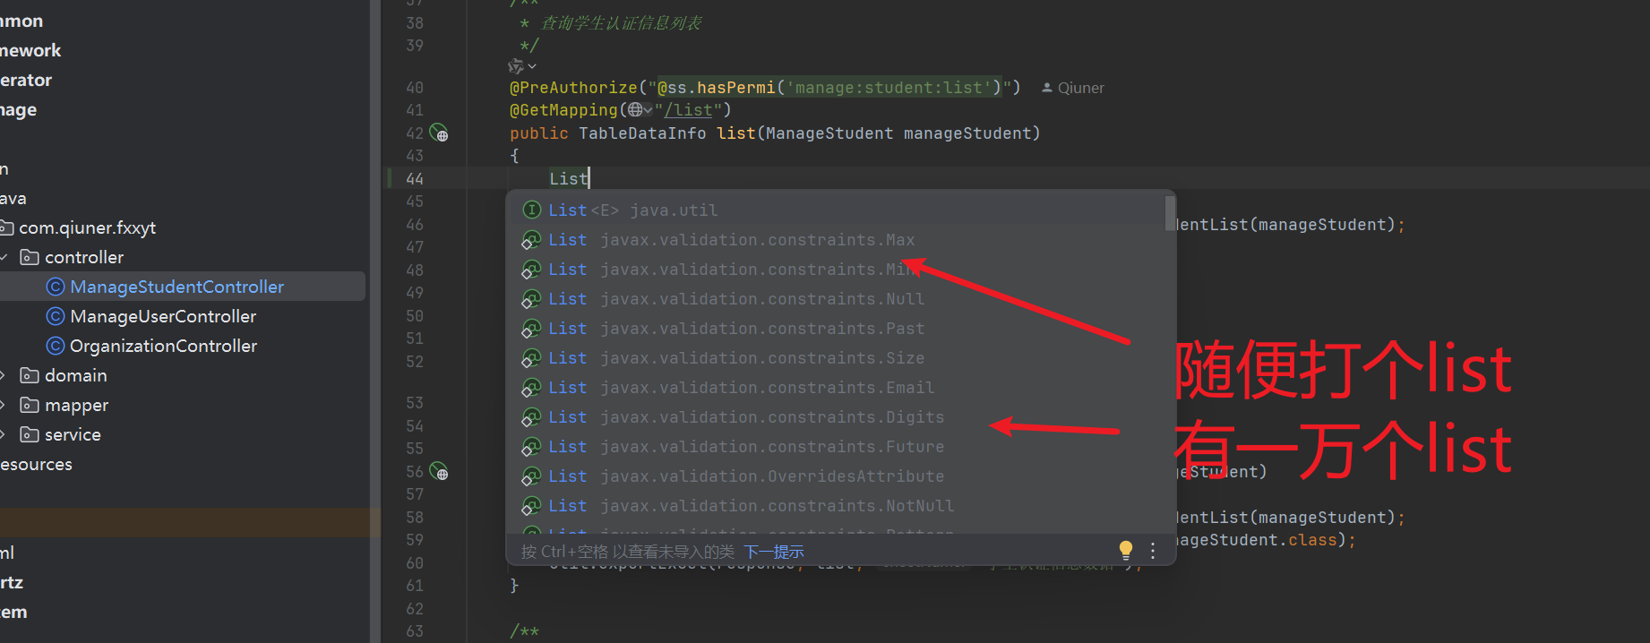Select the controller folder in tree
This screenshot has width=1650, height=643.
[84, 257]
